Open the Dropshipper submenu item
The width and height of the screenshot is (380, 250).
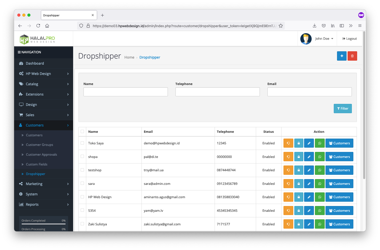[36, 174]
